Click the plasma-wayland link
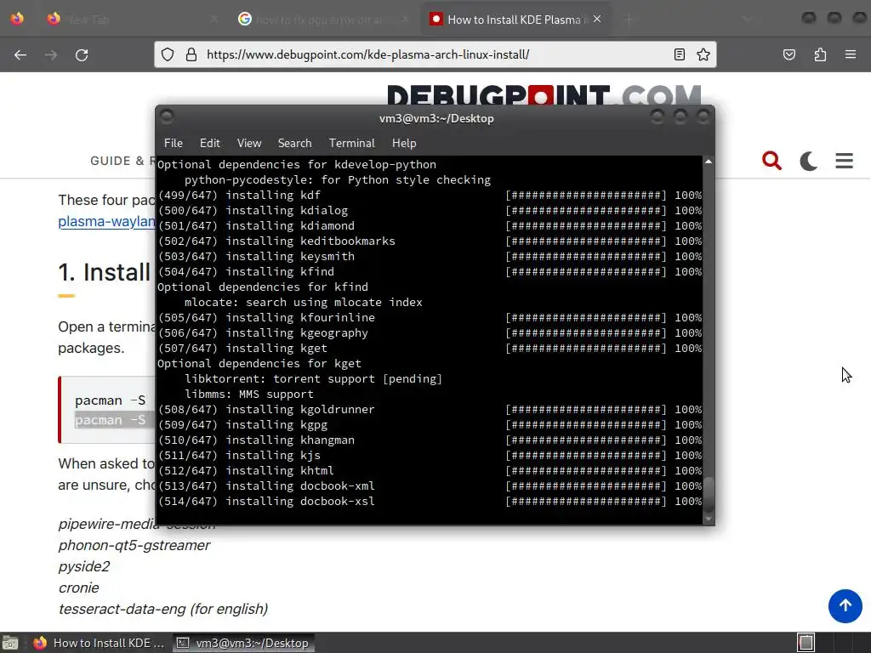 [106, 222]
